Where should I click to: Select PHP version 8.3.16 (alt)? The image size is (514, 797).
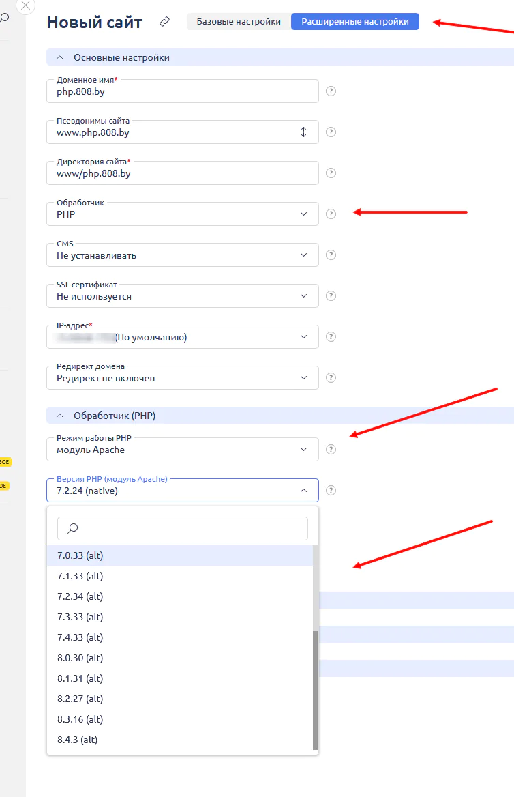click(180, 719)
